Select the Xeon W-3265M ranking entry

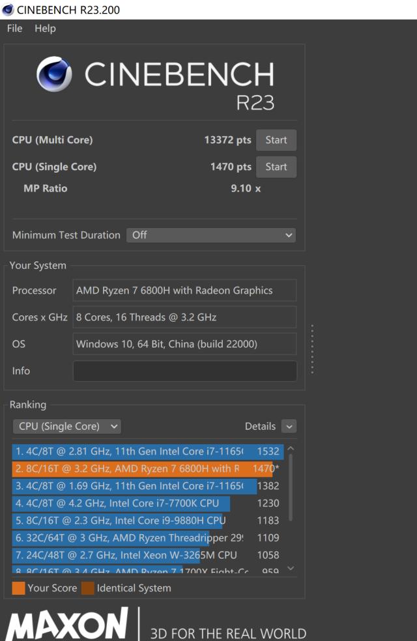coord(147,555)
